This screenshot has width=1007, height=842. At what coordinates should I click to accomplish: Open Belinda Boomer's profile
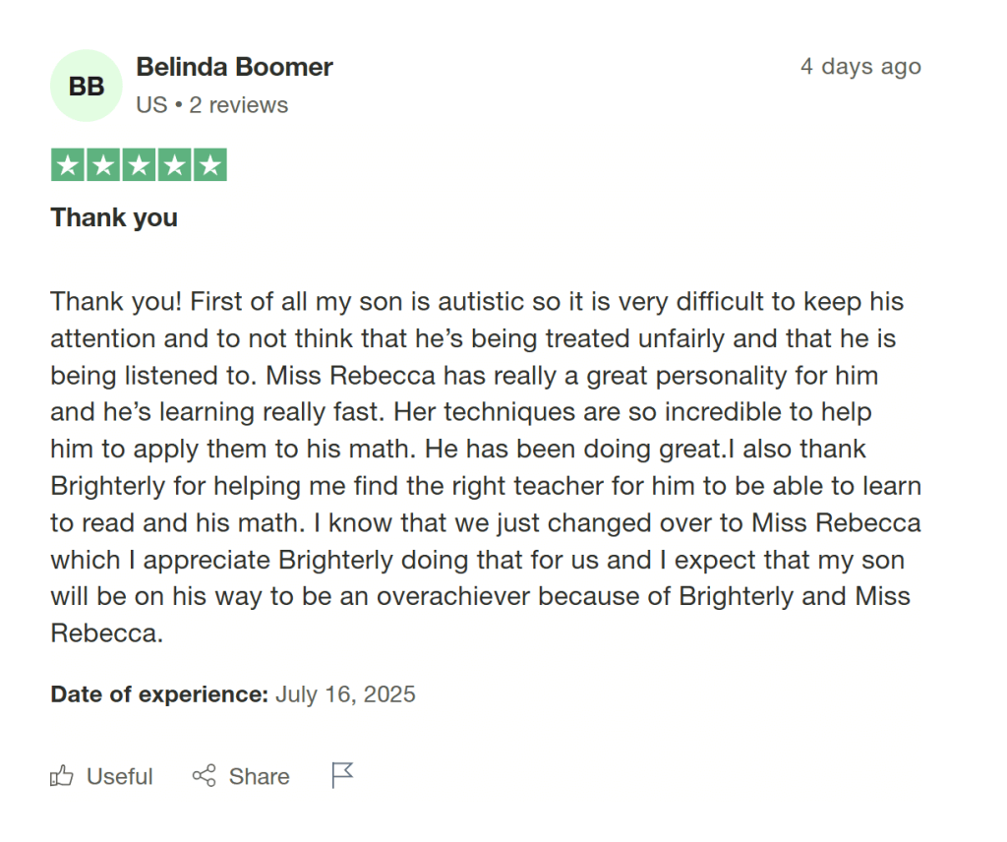tap(234, 67)
